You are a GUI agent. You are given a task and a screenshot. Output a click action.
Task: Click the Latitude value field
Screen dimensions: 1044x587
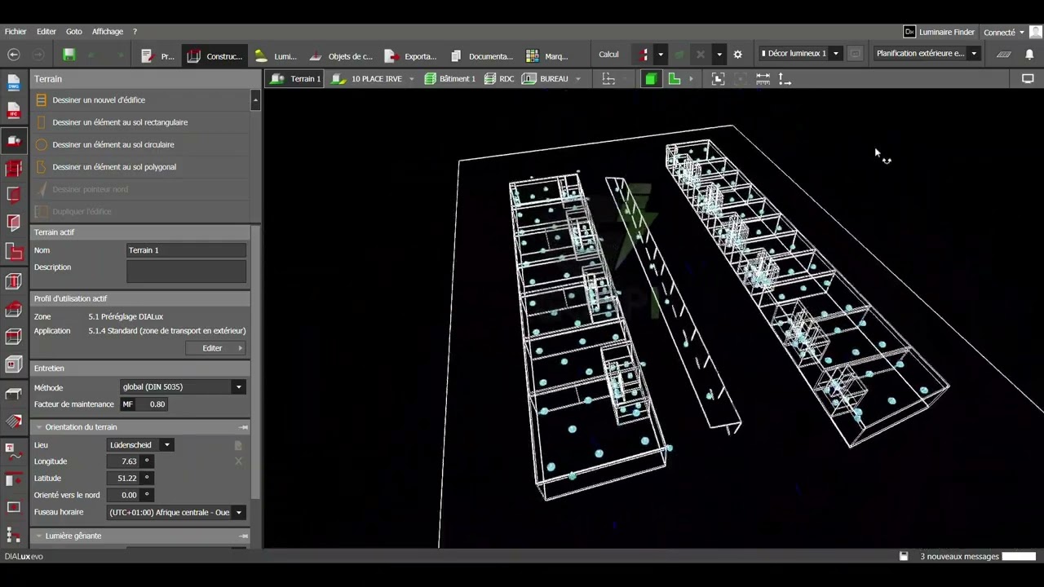click(124, 479)
